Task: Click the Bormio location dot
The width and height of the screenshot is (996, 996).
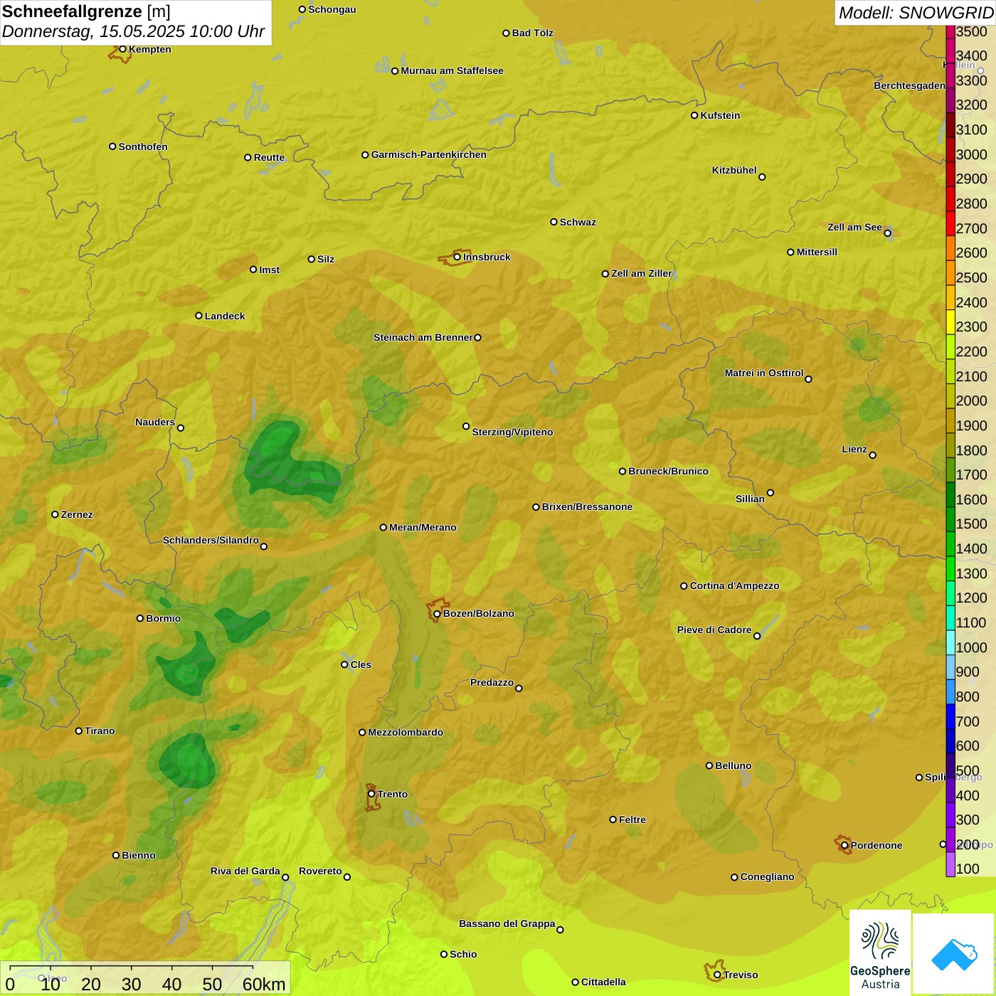Action: [140, 618]
